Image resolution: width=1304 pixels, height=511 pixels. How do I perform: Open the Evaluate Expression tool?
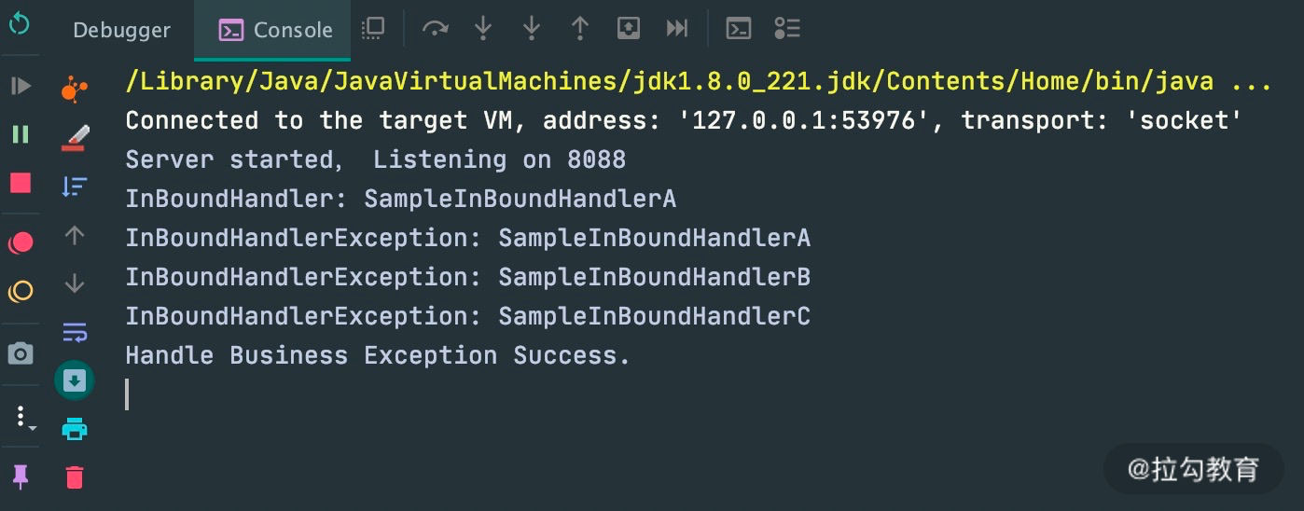739,28
